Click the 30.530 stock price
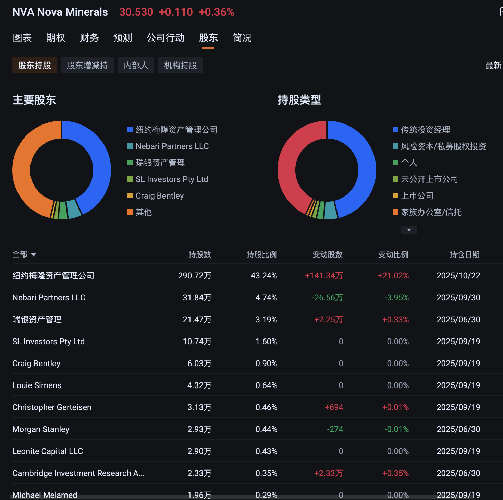Viewport: 503px width, 500px height. [136, 12]
